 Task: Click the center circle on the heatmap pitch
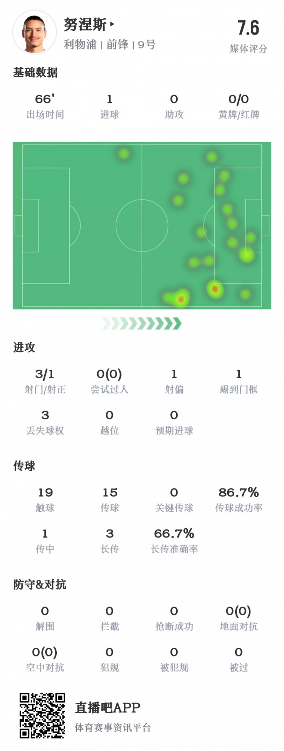[x=142, y=225]
